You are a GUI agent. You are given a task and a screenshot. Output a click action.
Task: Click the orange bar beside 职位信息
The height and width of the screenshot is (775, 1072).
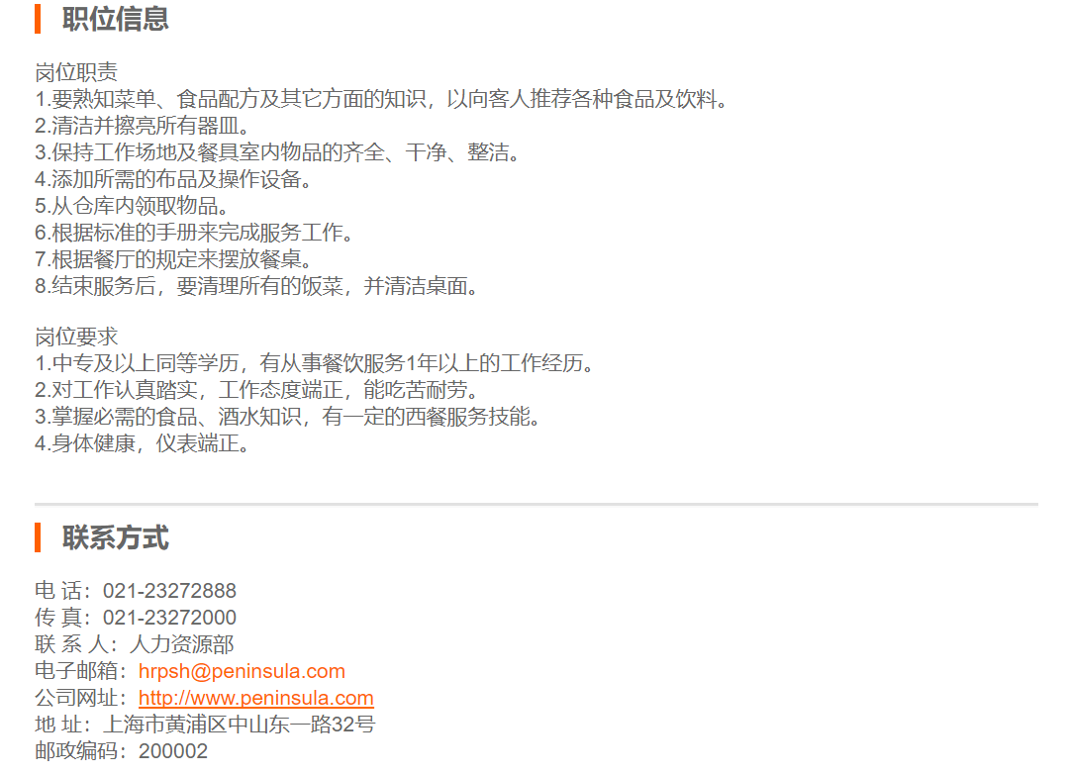(x=38, y=19)
